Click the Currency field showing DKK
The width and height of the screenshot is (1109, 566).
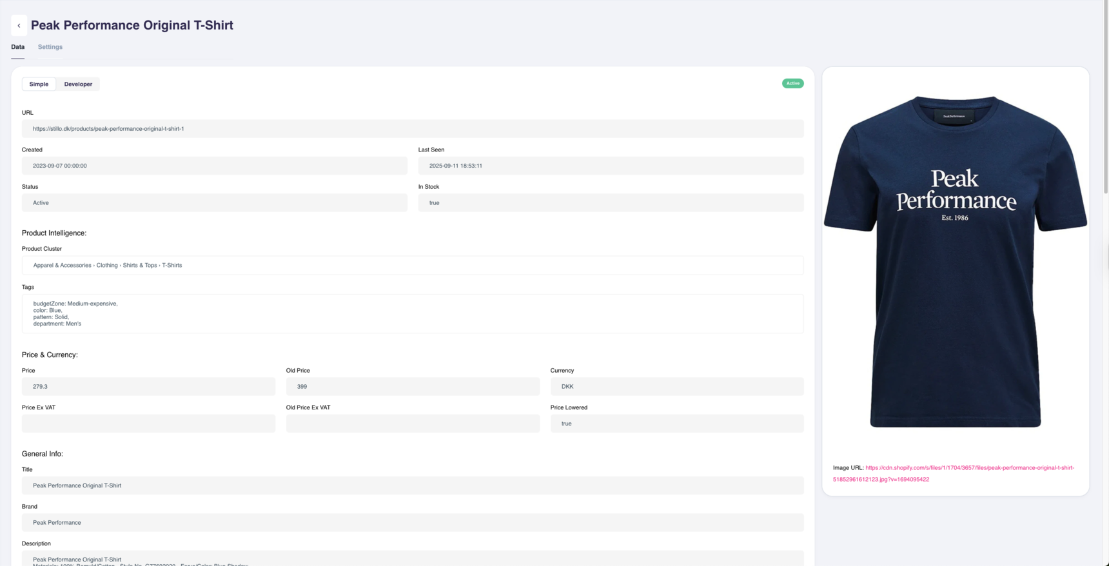676,386
